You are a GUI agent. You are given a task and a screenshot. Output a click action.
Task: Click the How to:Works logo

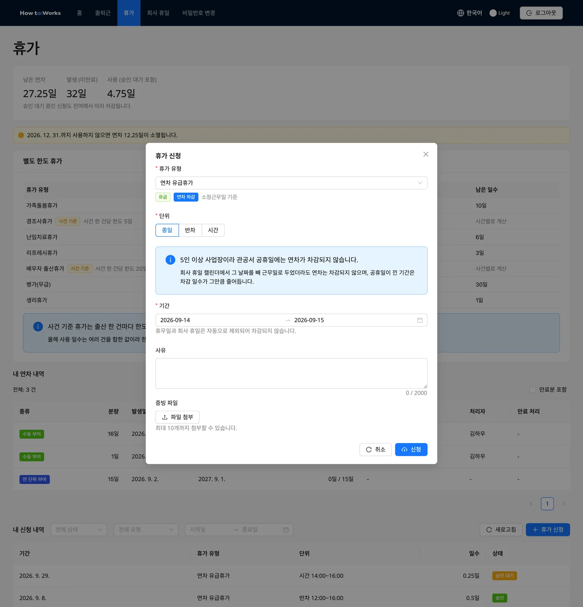pyautogui.click(x=40, y=13)
